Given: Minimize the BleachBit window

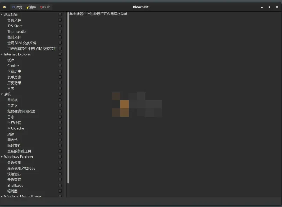Looking at the screenshot, I should point(262,7).
